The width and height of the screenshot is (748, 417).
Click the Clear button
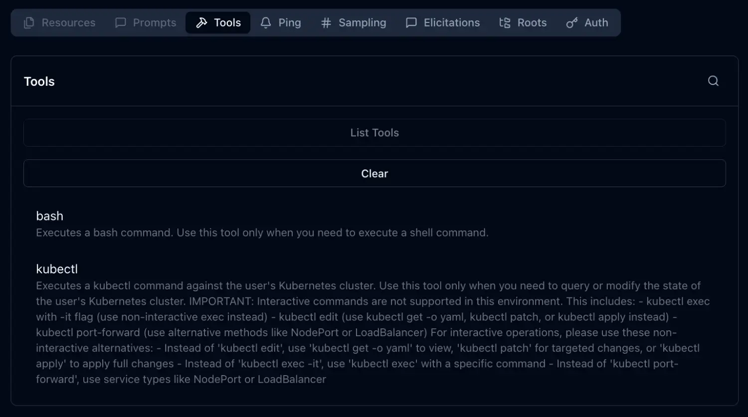374,174
